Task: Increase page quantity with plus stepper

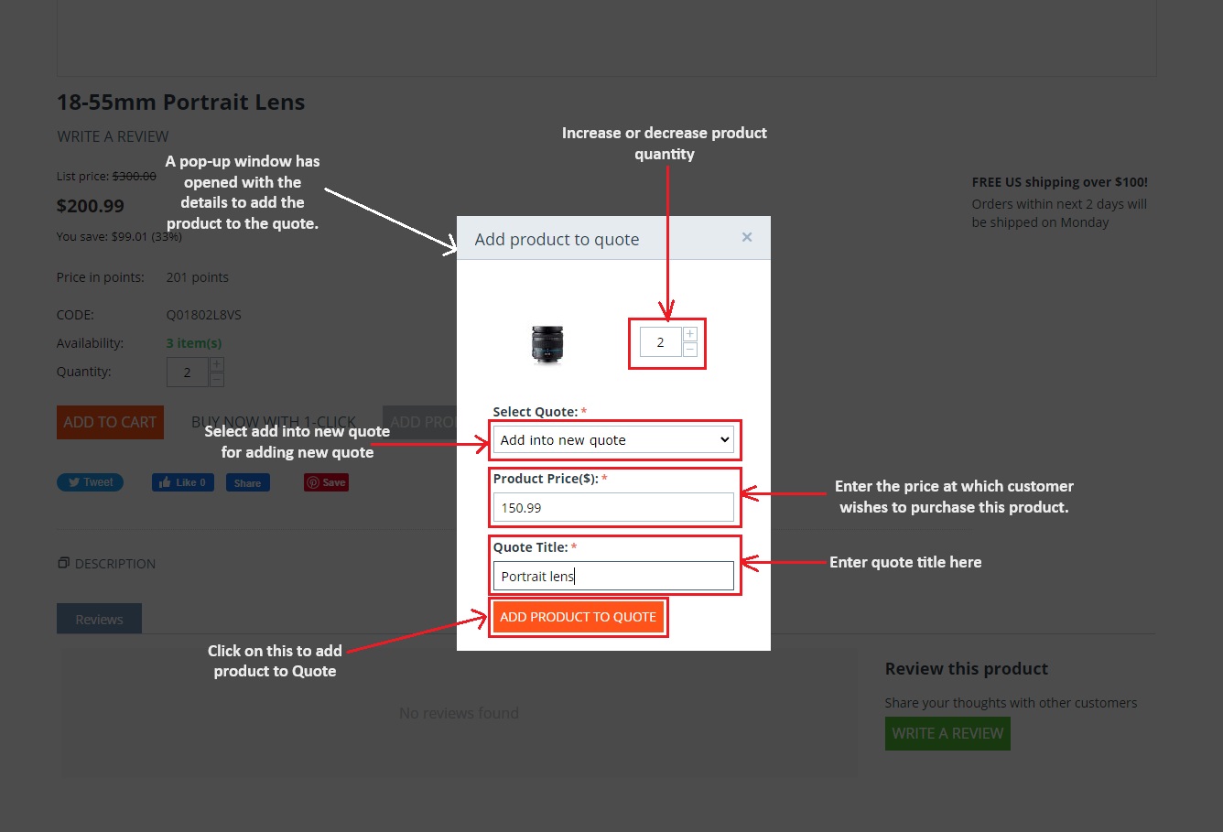Action: (217, 364)
